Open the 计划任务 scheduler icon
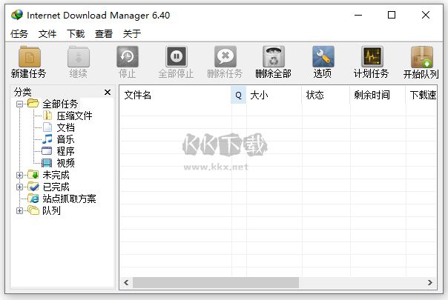Viewport: 448px width, 300px height. [372, 56]
